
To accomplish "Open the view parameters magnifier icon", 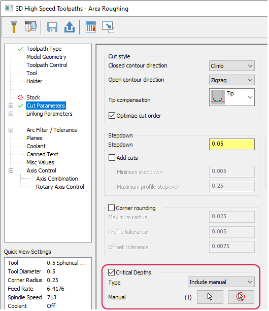I will tap(31, 26).
